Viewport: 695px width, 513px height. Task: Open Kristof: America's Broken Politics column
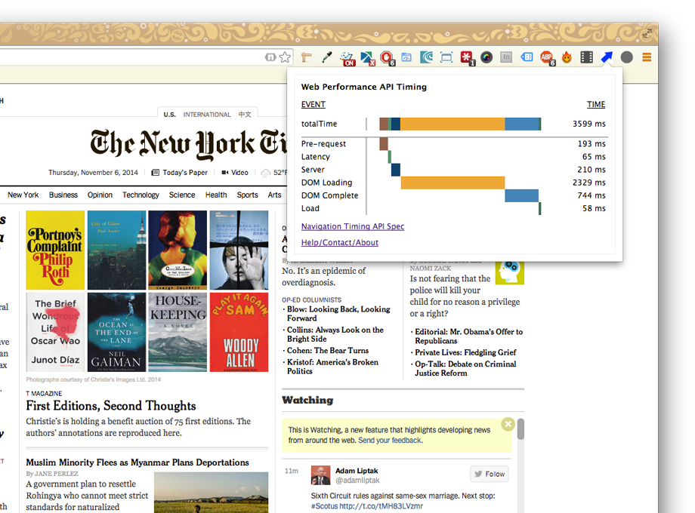click(x=332, y=367)
